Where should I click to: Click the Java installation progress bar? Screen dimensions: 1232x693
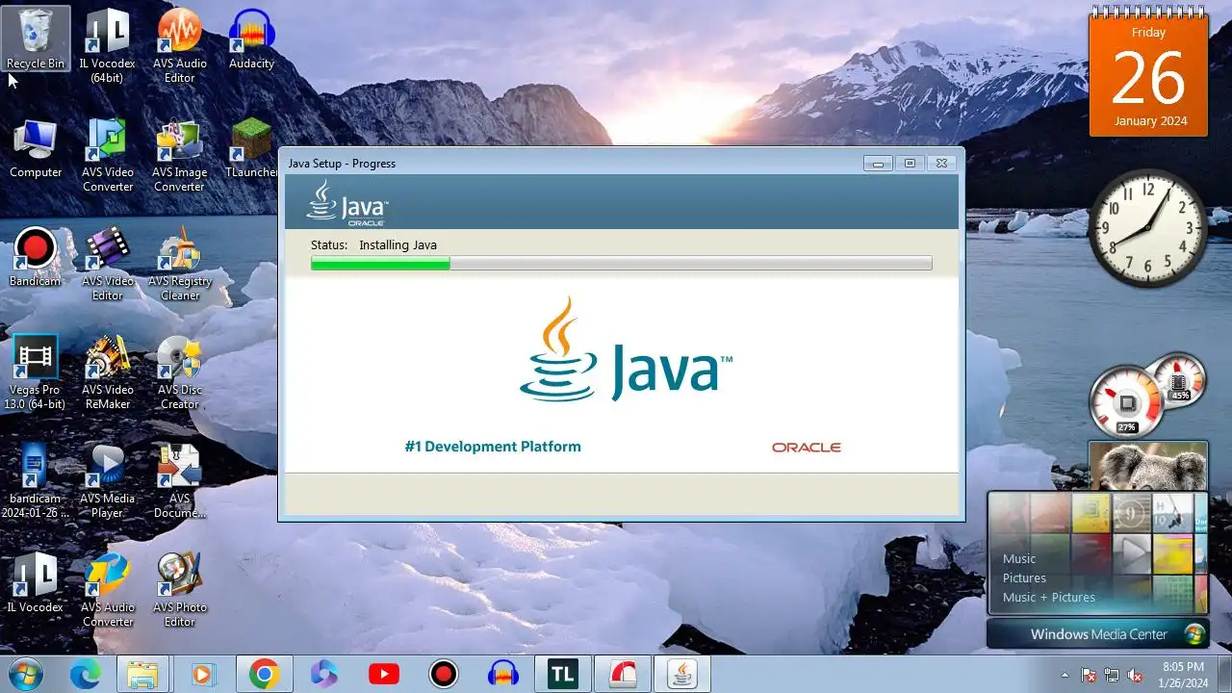621,263
